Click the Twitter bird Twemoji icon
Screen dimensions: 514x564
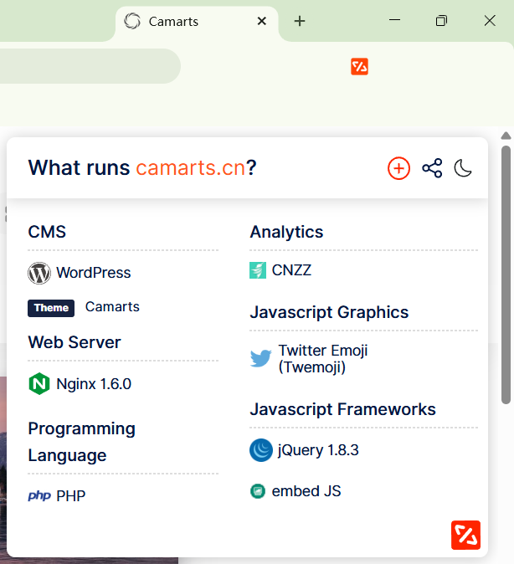click(x=260, y=358)
